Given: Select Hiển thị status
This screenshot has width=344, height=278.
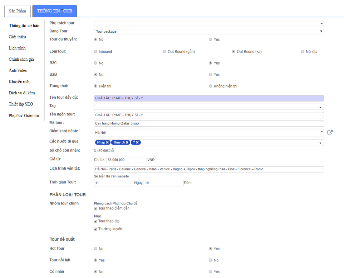Looking at the screenshot, I should point(96,86).
